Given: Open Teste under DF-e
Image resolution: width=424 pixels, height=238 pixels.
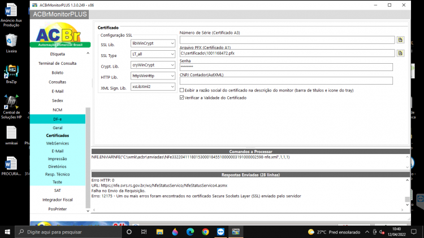Looking at the screenshot, I should 57,182.
